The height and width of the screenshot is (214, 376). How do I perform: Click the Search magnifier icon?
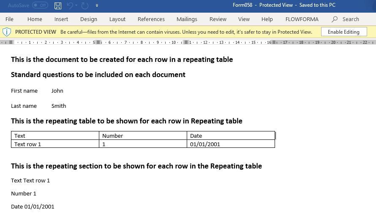[x=335, y=19]
